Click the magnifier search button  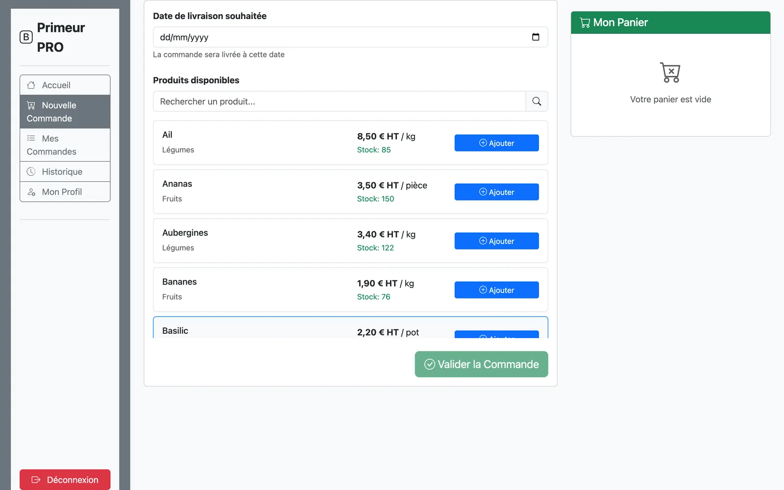pyautogui.click(x=537, y=101)
